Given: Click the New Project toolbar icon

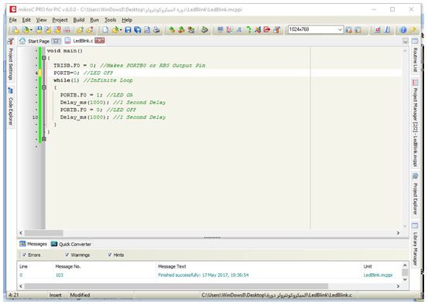Looking at the screenshot, I should (x=15, y=29).
